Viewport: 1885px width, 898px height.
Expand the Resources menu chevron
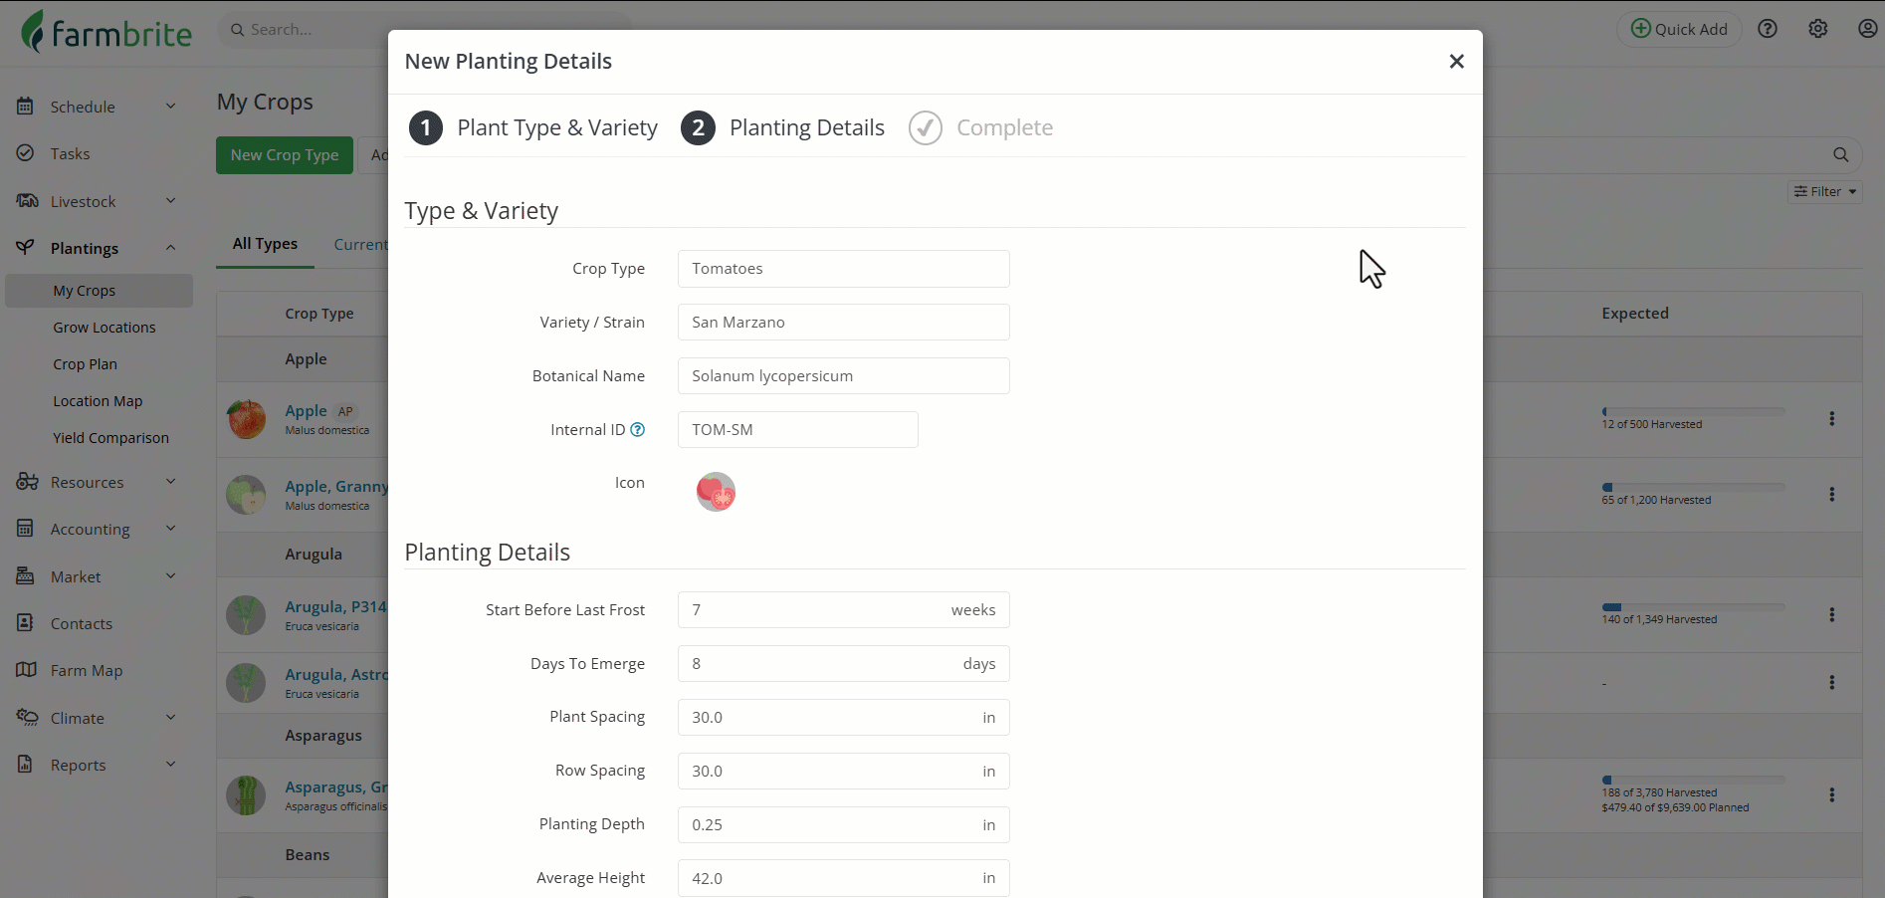[171, 482]
